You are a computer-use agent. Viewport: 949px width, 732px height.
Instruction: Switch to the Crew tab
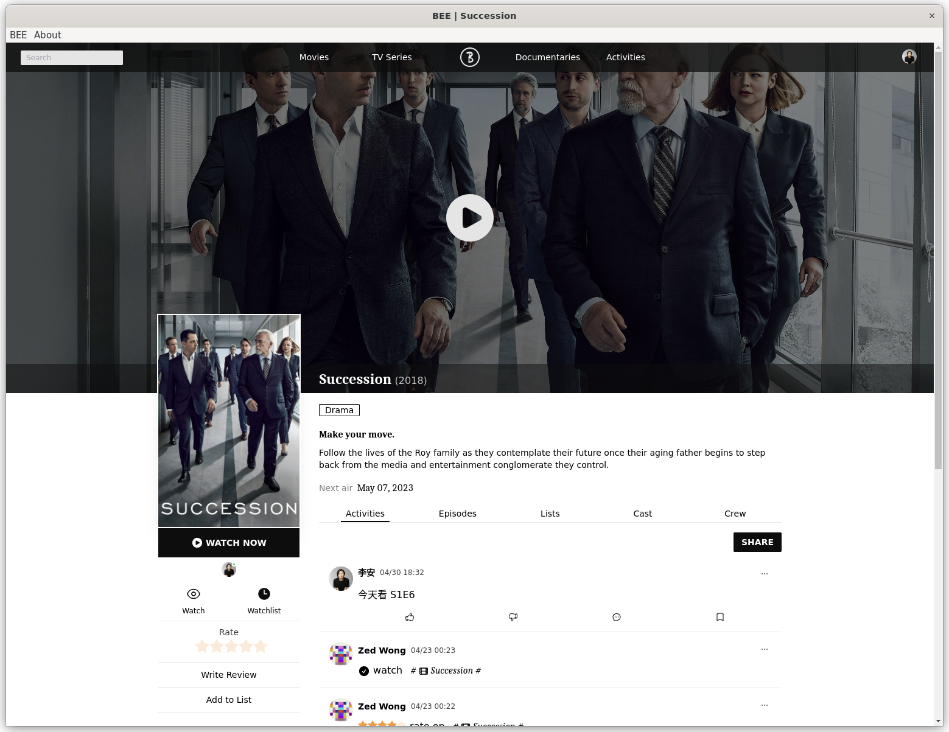click(735, 514)
